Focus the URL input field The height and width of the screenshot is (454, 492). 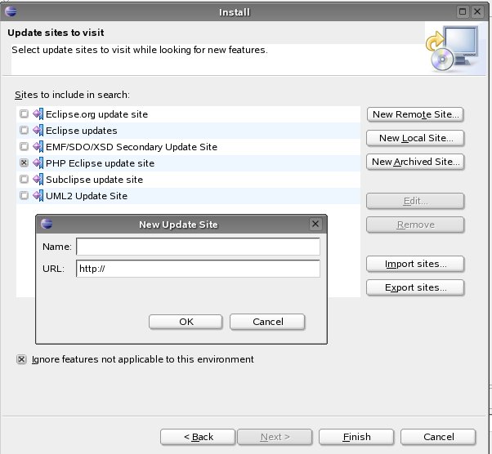coord(198,269)
